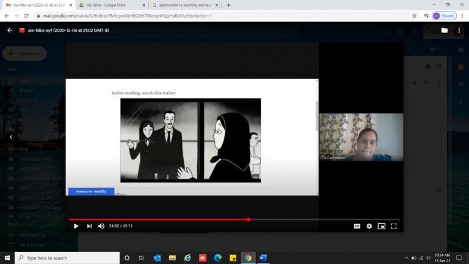Click My meetings in dimmed Gmail sidebar
469x264 pixels.
(32, 245)
